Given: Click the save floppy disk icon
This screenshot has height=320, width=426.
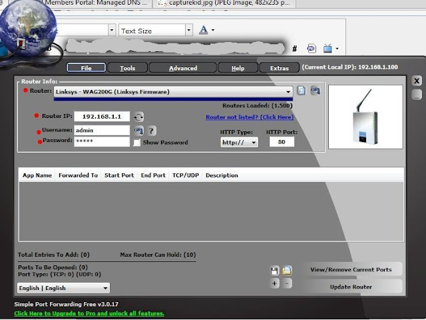Looking at the screenshot, I should [x=275, y=271].
